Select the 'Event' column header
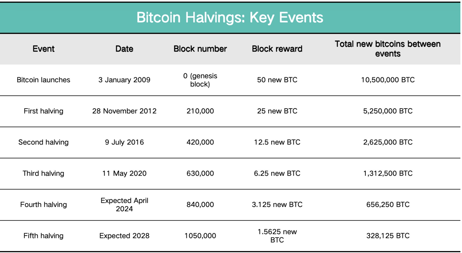 43,49
